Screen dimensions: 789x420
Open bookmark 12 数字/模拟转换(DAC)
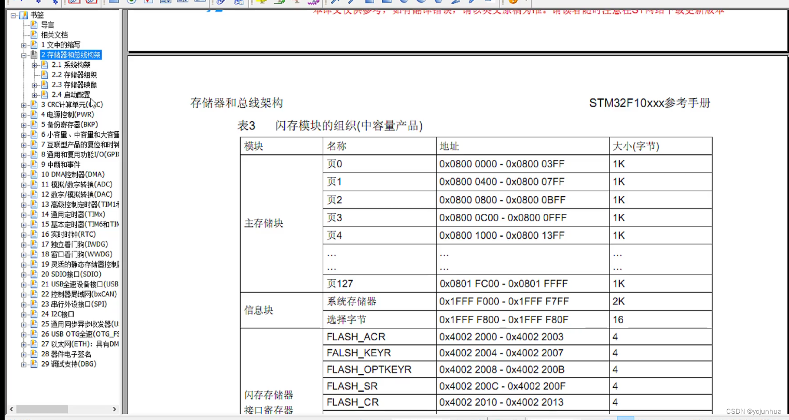pos(77,194)
